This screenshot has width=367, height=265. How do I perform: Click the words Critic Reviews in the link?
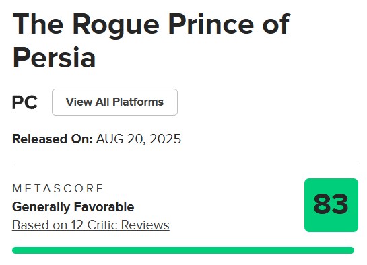tap(128, 225)
